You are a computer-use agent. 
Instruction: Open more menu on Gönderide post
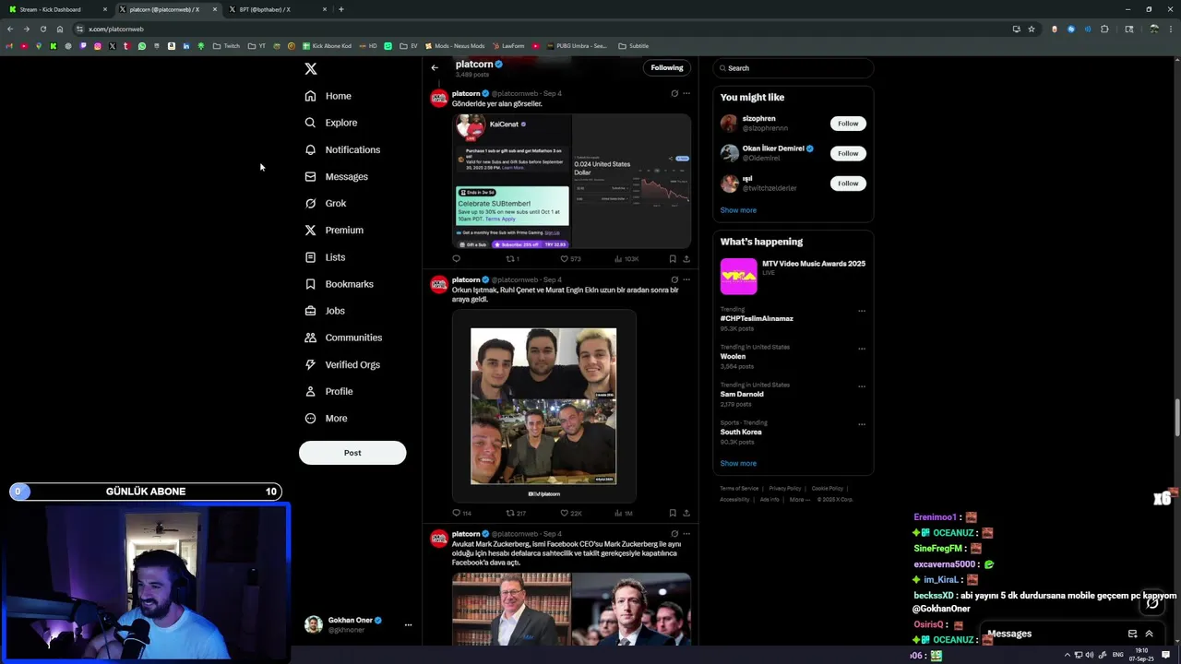coord(686,93)
